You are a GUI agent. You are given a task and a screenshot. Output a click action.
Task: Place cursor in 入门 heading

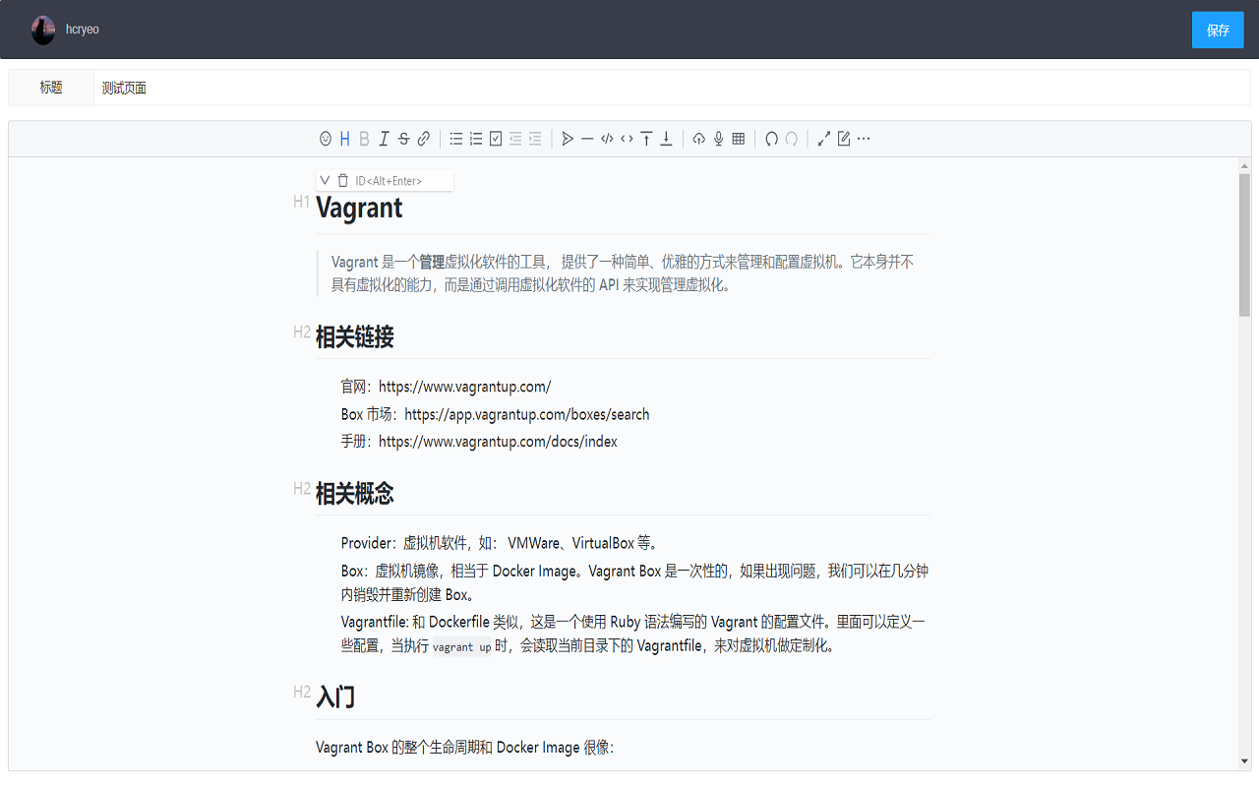click(x=335, y=696)
